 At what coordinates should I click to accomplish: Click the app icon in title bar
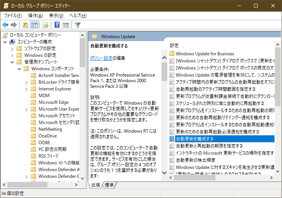pyautogui.click(x=6, y=6)
